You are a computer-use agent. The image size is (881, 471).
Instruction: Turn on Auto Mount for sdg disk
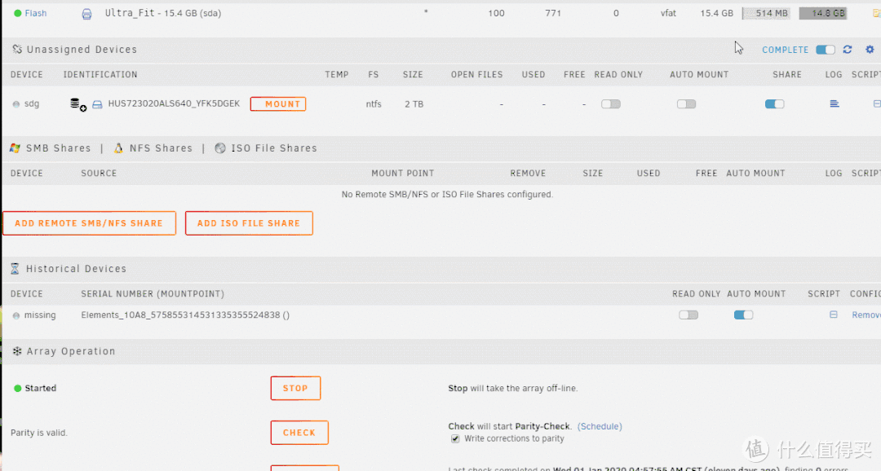[x=686, y=104]
